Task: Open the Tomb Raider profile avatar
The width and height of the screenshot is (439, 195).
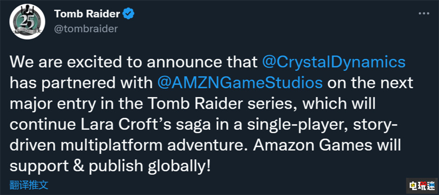Action: tap(27, 21)
